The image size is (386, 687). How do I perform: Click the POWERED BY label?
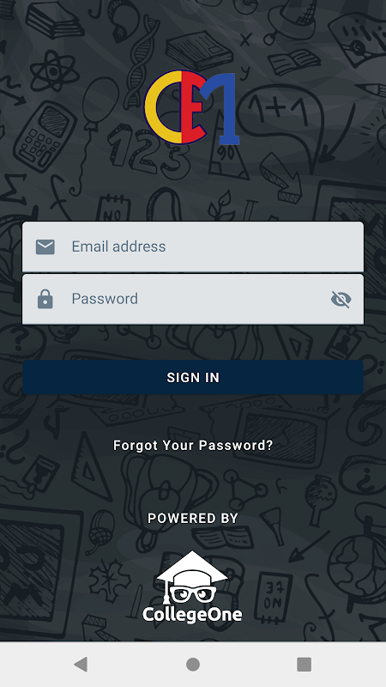(193, 519)
